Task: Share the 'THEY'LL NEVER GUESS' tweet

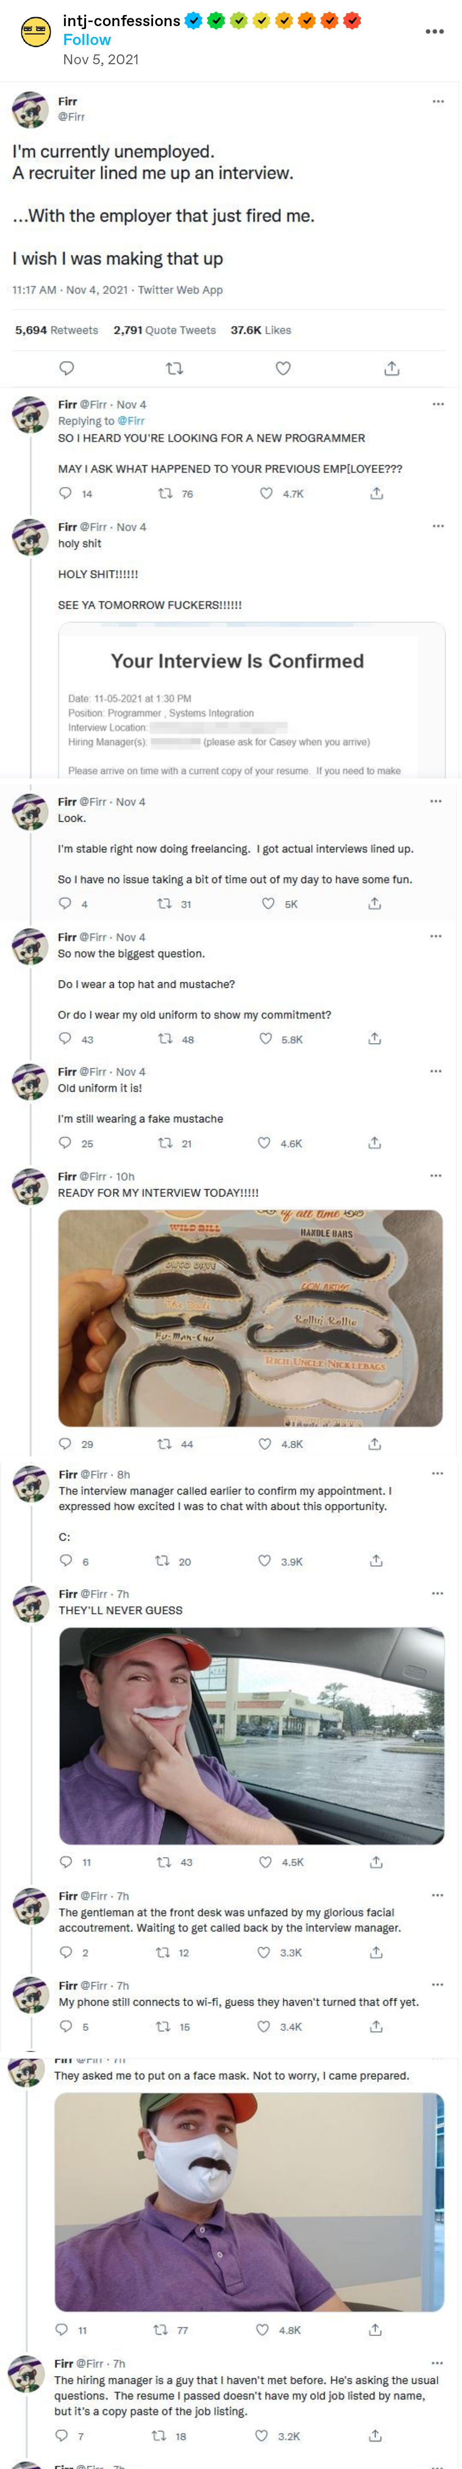Action: [376, 1861]
